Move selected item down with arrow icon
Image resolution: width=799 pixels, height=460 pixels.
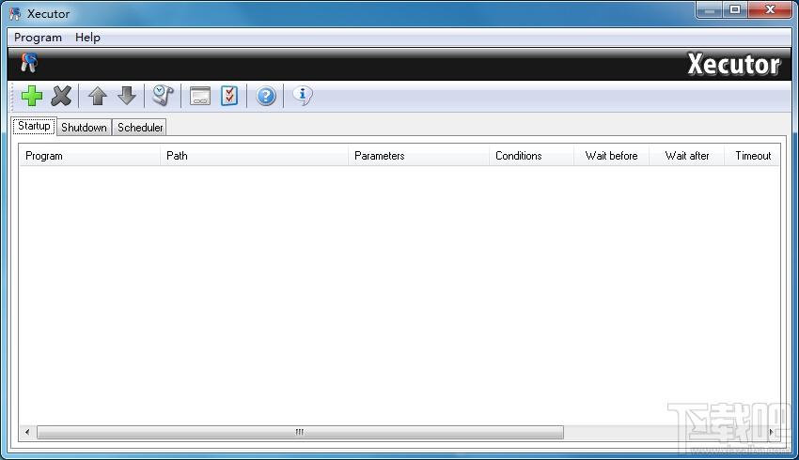(x=127, y=96)
